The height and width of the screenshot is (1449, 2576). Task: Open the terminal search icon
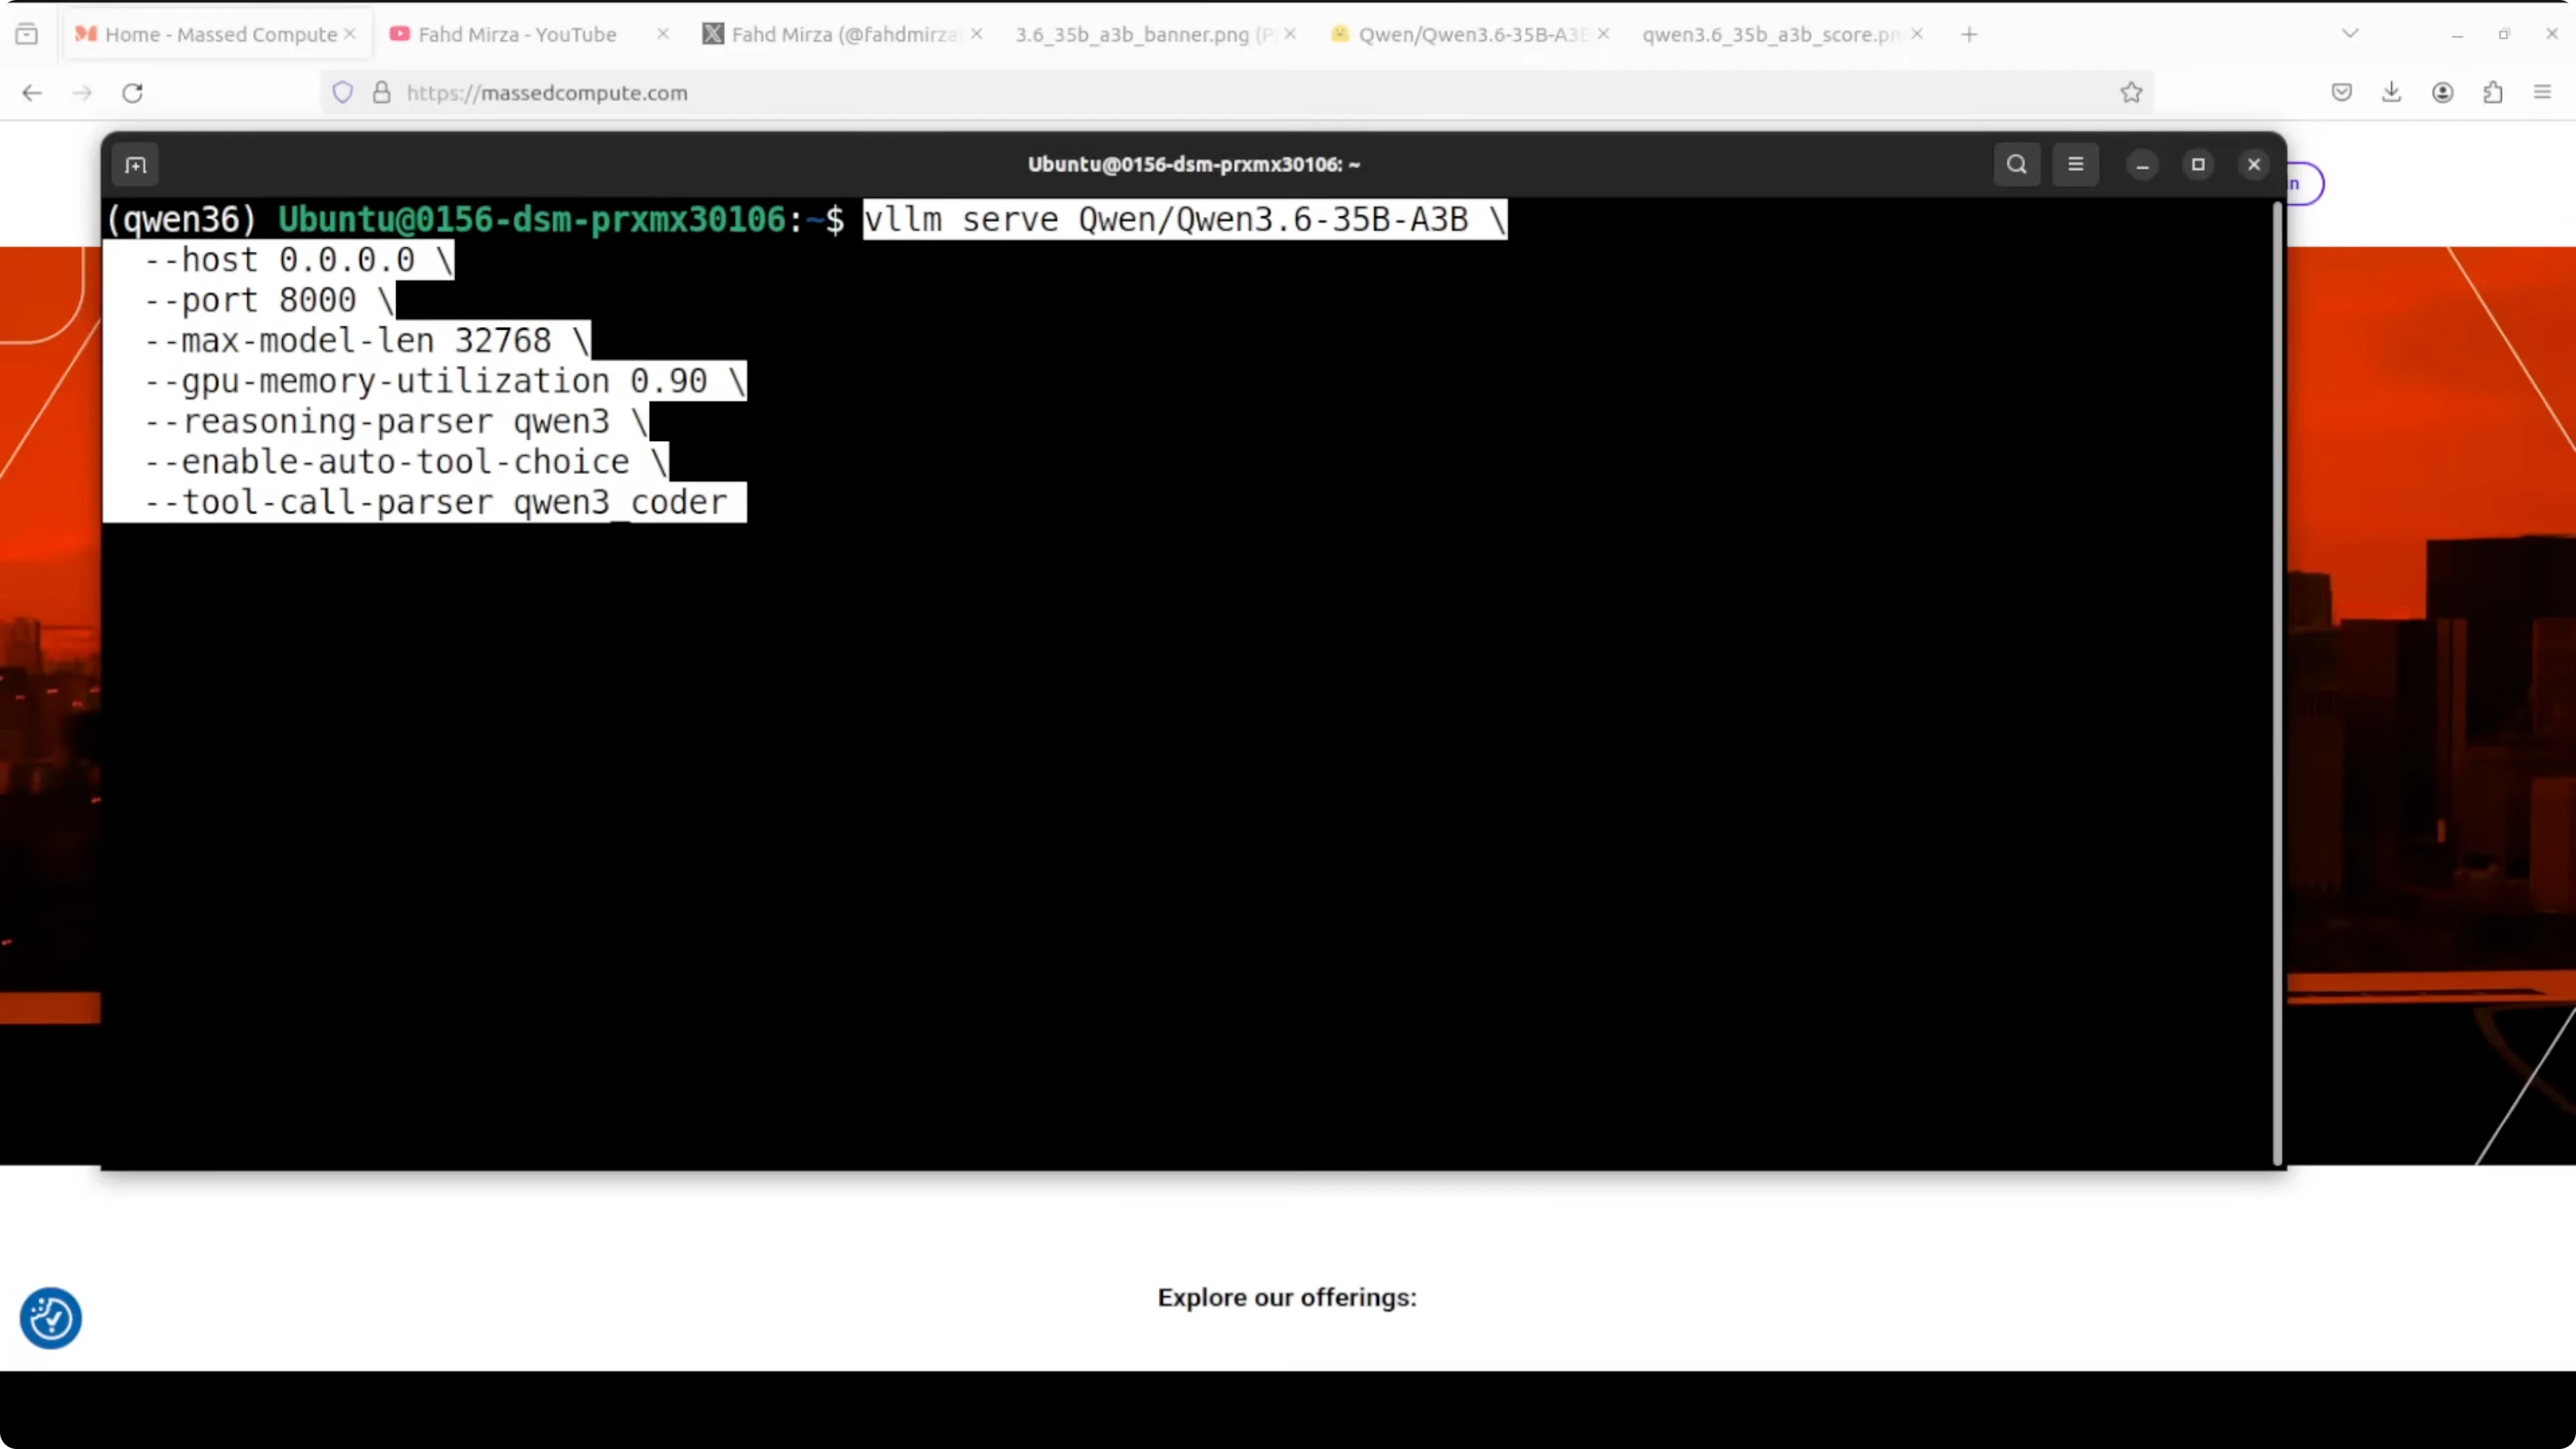click(x=2016, y=164)
